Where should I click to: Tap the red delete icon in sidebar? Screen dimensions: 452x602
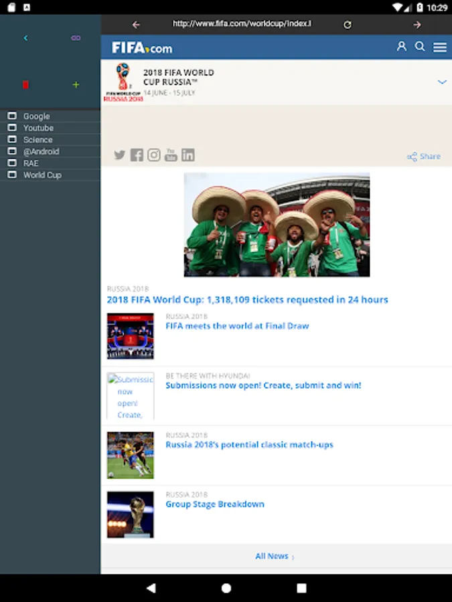click(25, 84)
